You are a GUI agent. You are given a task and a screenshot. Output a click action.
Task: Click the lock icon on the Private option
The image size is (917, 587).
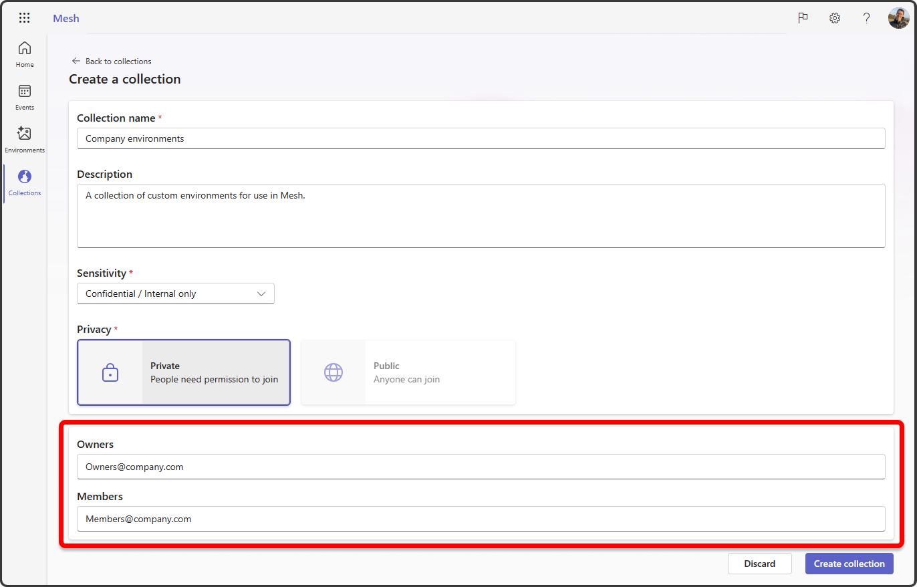pyautogui.click(x=109, y=372)
